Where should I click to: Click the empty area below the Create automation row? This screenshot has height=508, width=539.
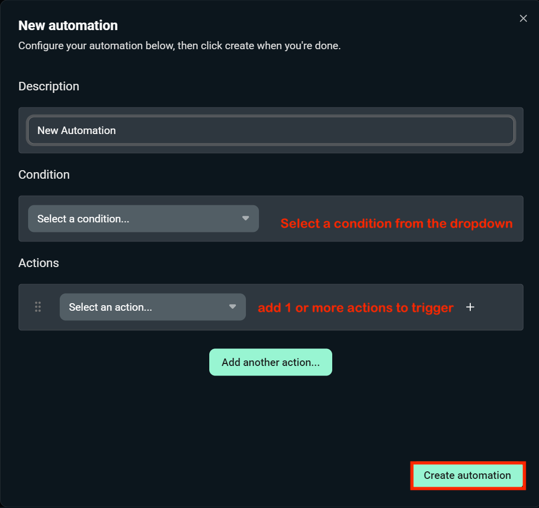[x=271, y=498]
